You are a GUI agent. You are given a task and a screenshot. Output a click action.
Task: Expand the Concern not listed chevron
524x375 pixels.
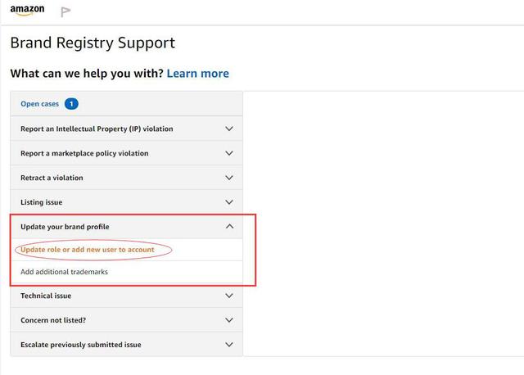point(229,320)
